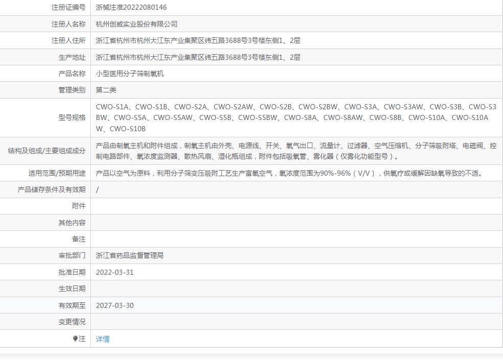Select registration number 浙械注准20222080146
Screen dimensions: 503x360
(131, 7)
